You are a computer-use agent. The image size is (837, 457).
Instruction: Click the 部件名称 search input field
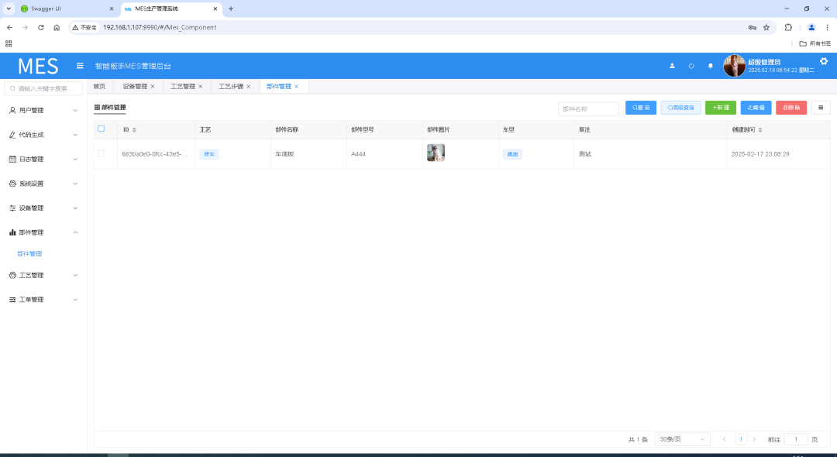[x=588, y=108]
